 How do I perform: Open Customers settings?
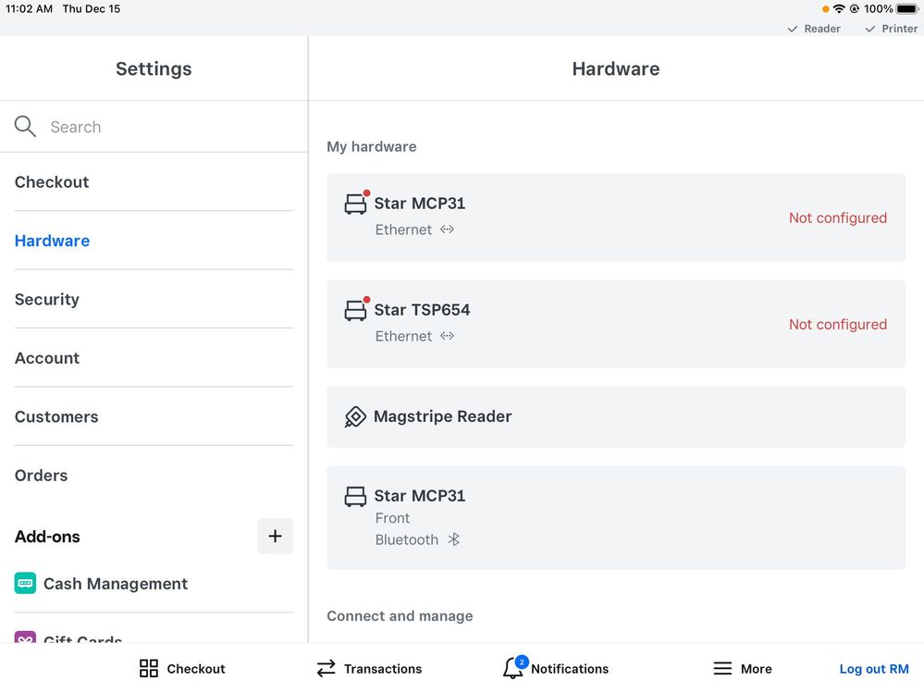pos(154,416)
